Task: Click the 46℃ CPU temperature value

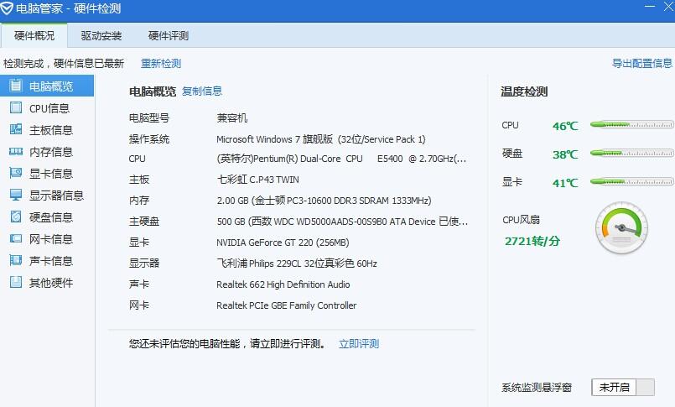Action: [565, 126]
